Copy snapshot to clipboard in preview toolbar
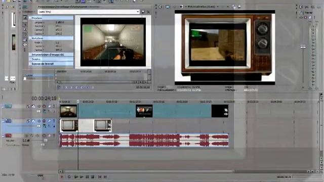Viewport: 324px width, 182px height. click(x=234, y=7)
